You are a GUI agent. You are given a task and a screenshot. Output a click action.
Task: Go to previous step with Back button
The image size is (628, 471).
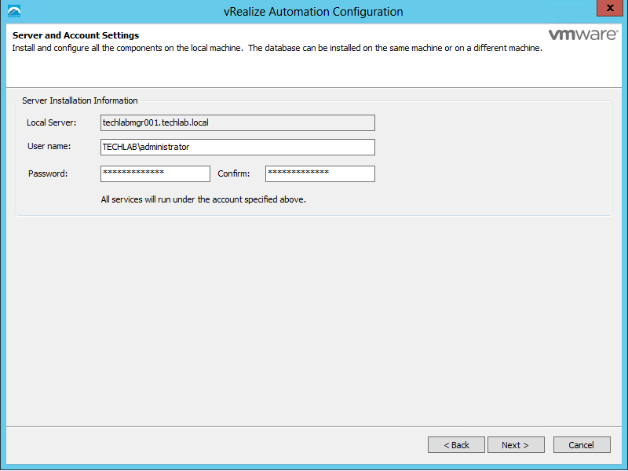pyautogui.click(x=456, y=445)
